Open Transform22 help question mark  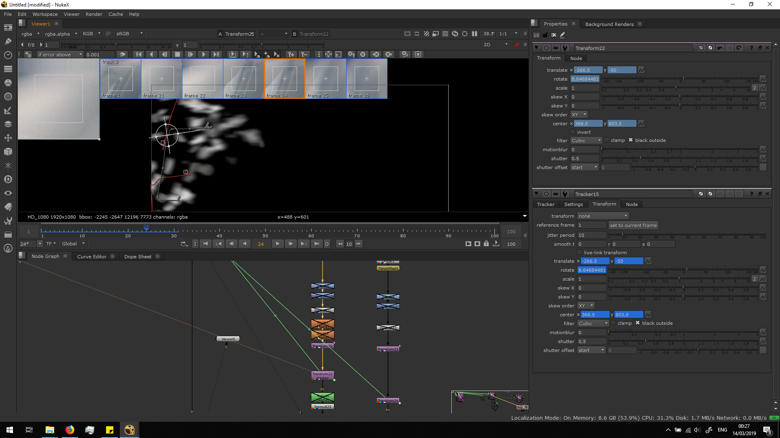(751, 48)
